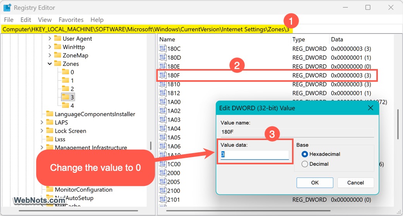Select zone key 1 in tree
403x216 pixels.
point(72,81)
